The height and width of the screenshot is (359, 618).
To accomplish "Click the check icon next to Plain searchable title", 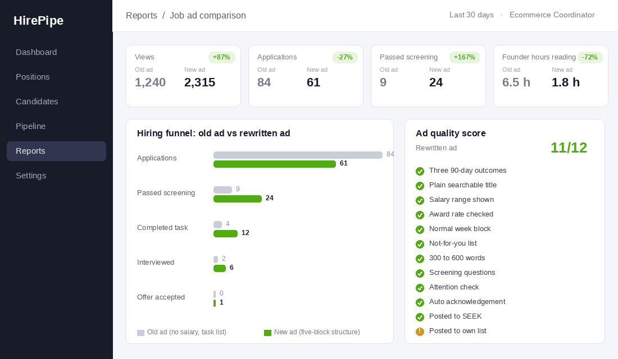I will (x=420, y=186).
